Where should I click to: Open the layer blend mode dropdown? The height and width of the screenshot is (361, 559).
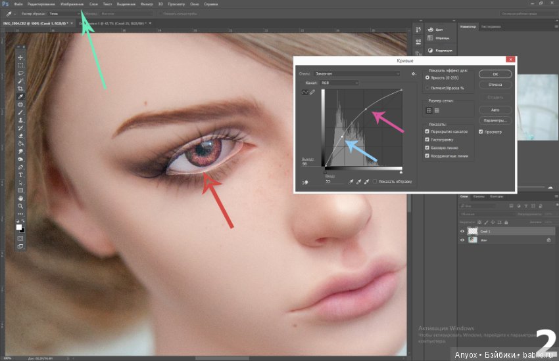tap(487, 214)
